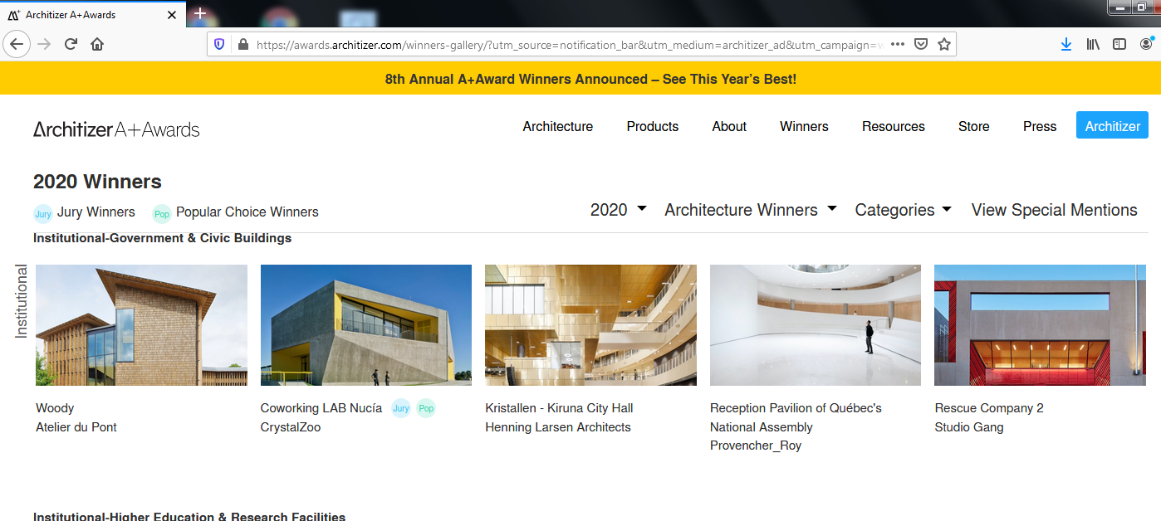Toggle the sidebar view icon
The height and width of the screenshot is (521, 1161).
tap(1119, 44)
